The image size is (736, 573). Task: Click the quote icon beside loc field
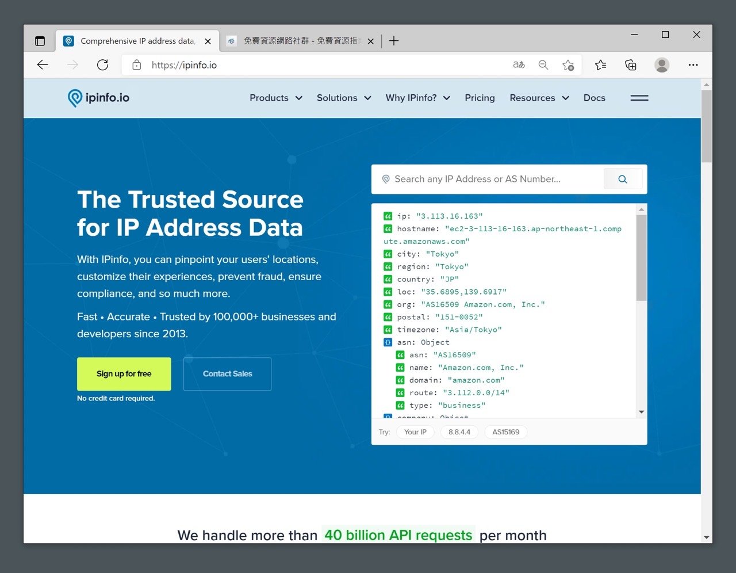pos(388,292)
